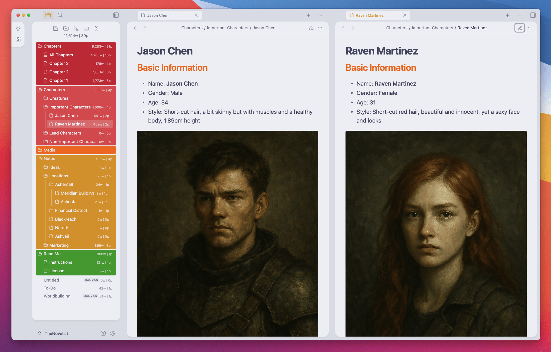The width and height of the screenshot is (551, 352).
Task: Click the collapse all items icon
Action: click(x=97, y=28)
